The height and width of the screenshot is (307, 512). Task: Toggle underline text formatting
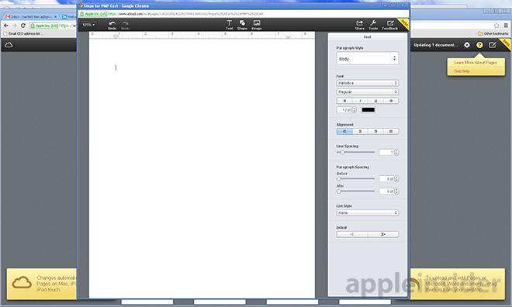[375, 101]
